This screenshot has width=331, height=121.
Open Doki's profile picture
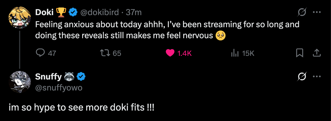click(x=20, y=18)
